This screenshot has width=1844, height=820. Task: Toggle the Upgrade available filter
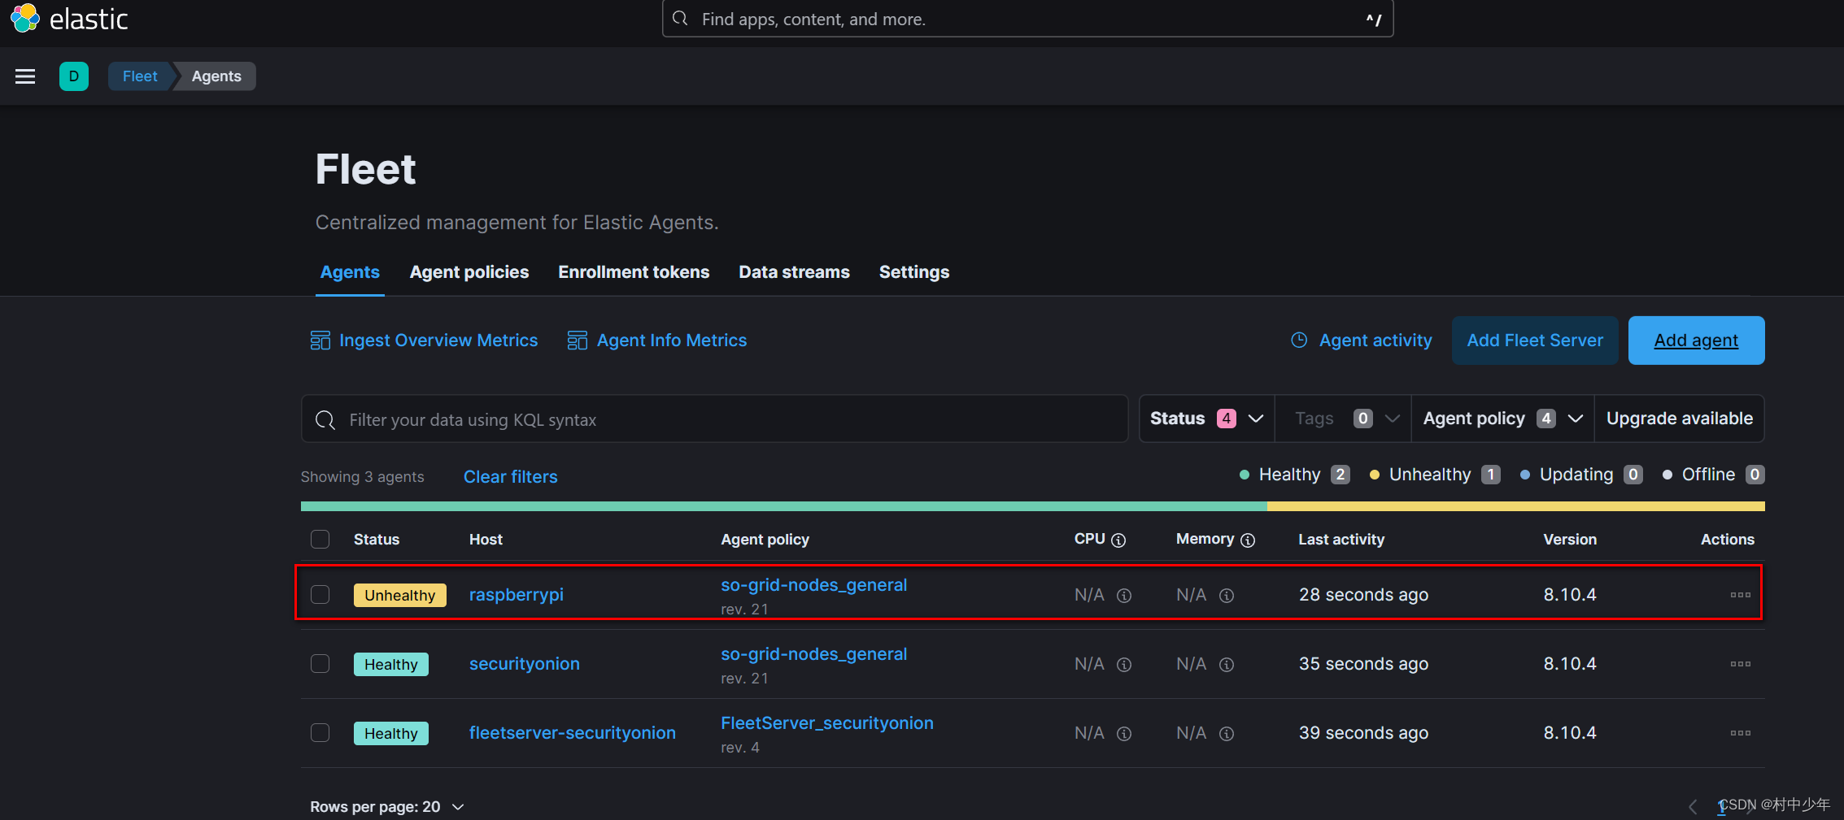[x=1679, y=419]
